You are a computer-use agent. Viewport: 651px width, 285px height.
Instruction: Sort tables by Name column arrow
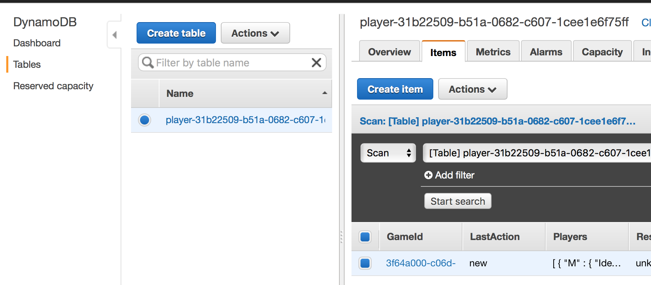click(324, 93)
